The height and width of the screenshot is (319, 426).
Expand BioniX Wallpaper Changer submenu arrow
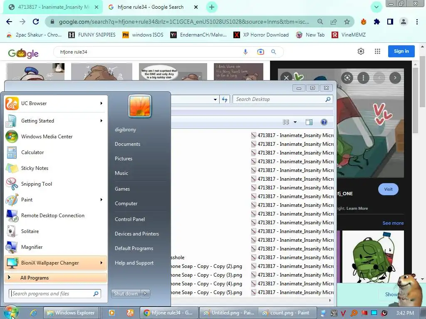[x=102, y=263]
